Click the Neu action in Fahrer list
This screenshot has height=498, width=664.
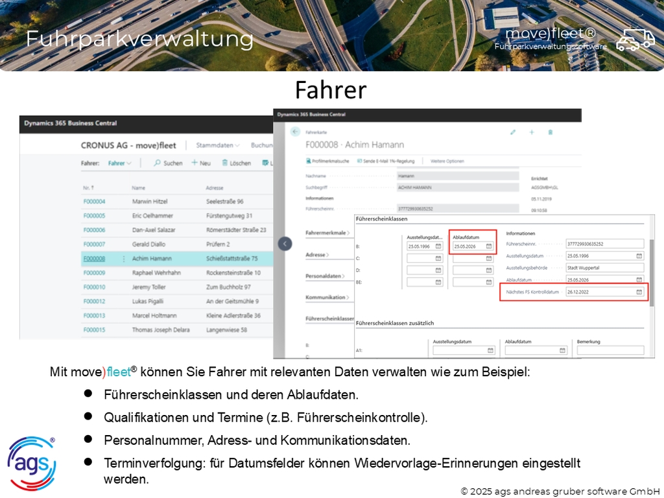point(201,163)
